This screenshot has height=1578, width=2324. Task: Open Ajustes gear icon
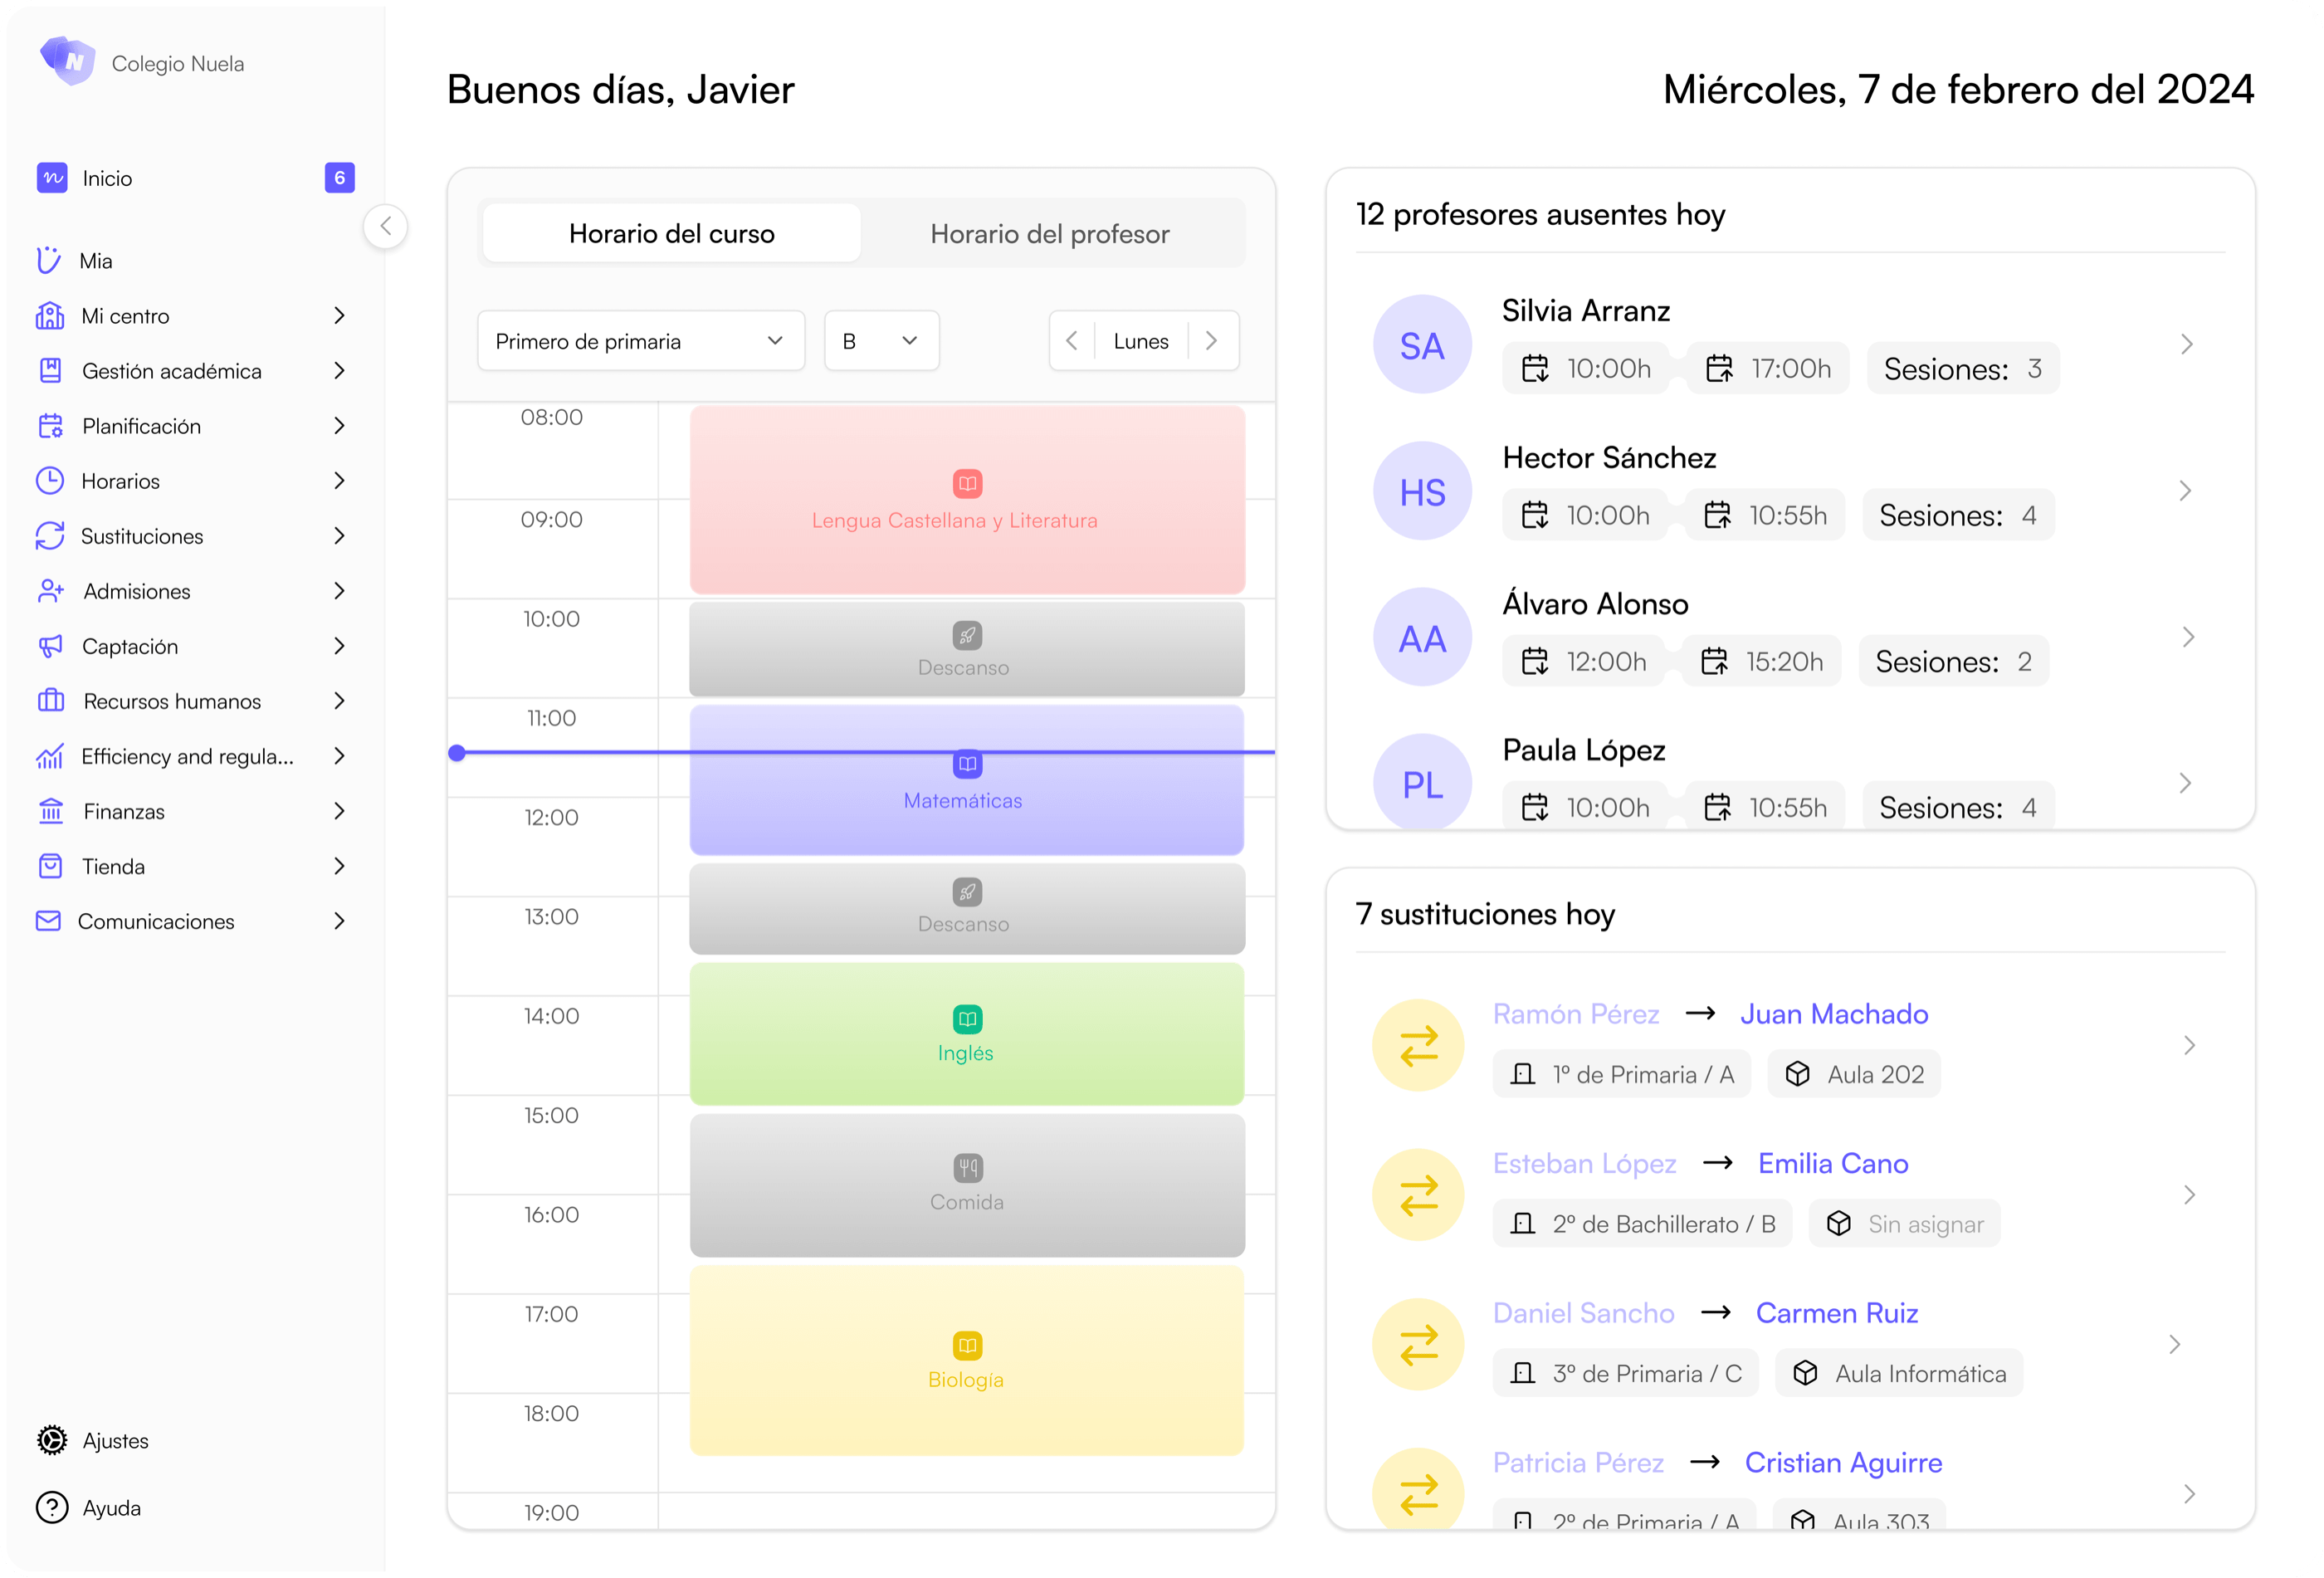click(x=52, y=1440)
